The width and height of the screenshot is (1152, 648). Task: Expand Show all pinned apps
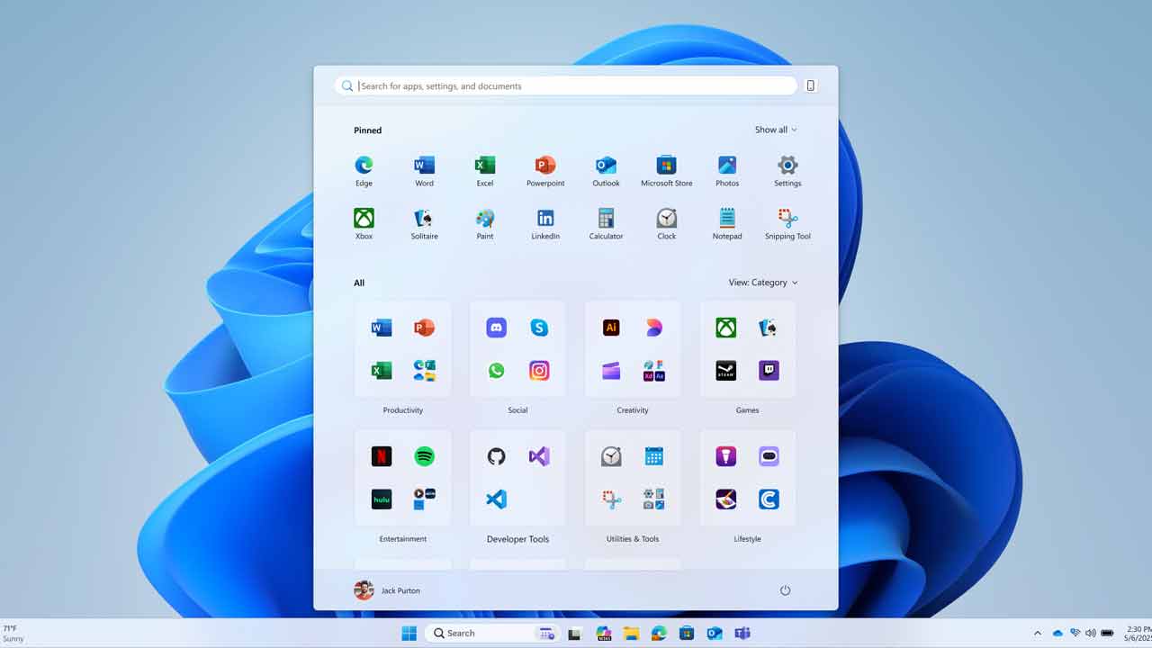pyautogui.click(x=776, y=130)
